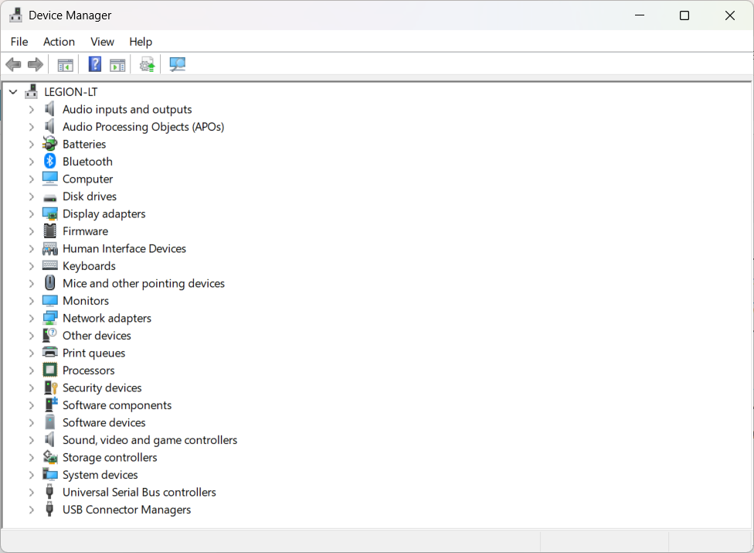Open the View menu

click(x=102, y=42)
